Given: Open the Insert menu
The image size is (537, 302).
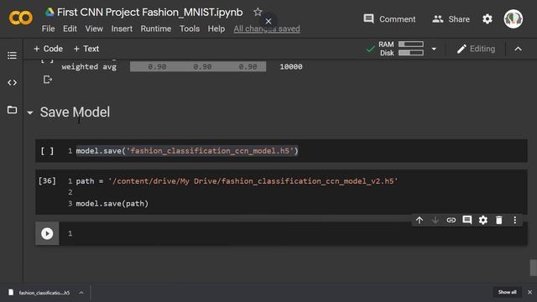Looking at the screenshot, I should pyautogui.click(x=122, y=29).
